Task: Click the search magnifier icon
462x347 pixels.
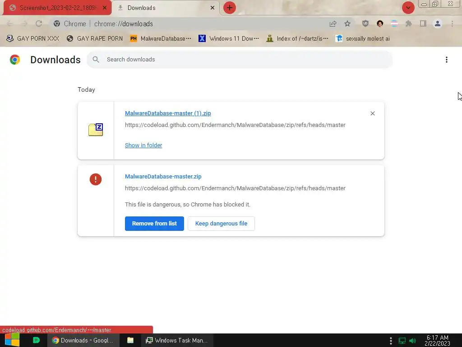Action: (96, 60)
